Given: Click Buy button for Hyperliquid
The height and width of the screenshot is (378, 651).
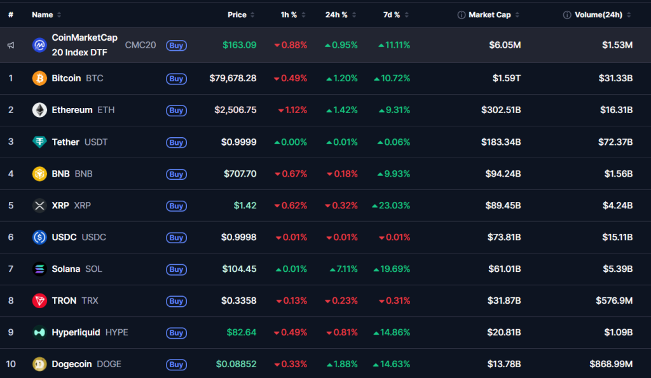Looking at the screenshot, I should 177,333.
